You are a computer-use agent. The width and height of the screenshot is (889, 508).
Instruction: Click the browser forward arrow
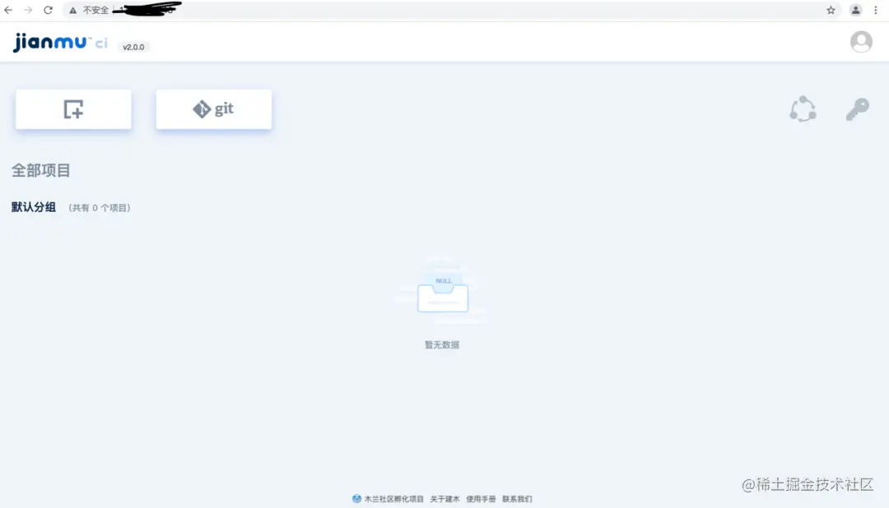click(28, 10)
